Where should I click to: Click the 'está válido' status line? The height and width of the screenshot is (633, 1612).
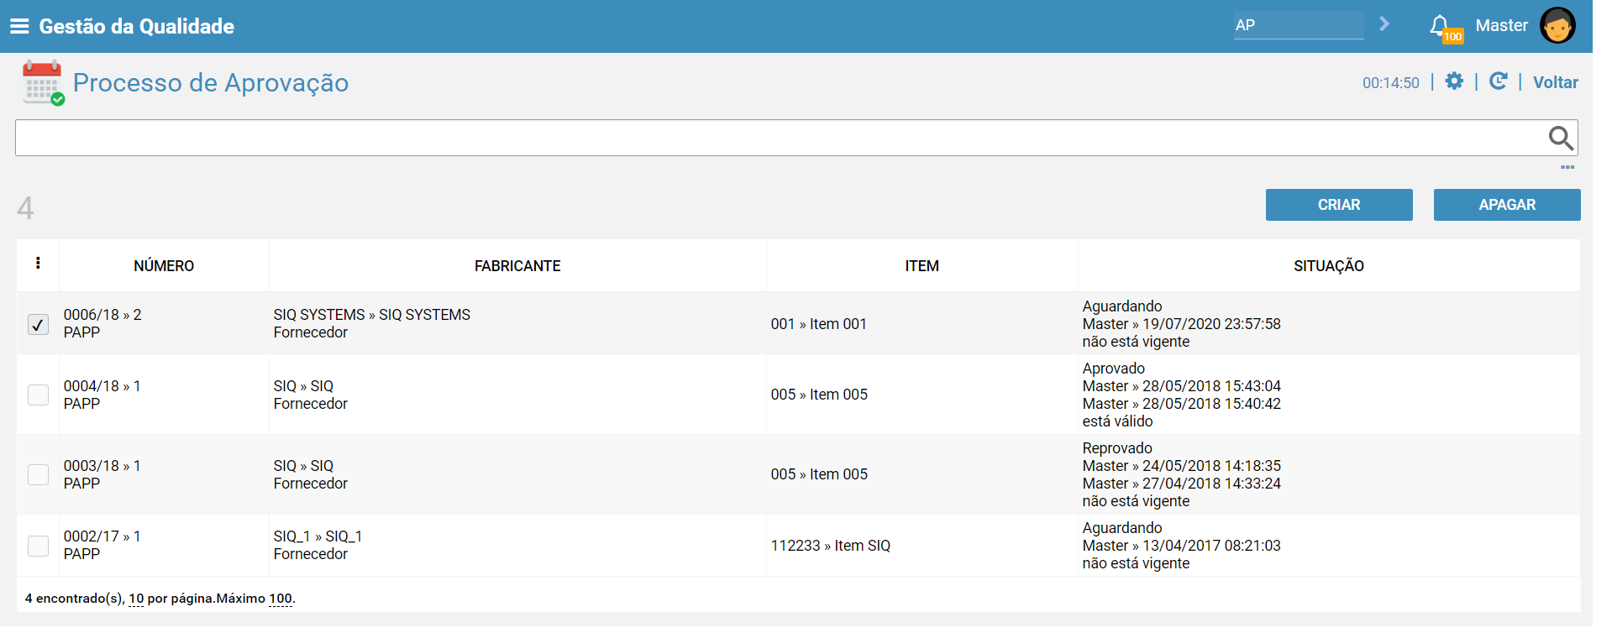pos(1117,421)
